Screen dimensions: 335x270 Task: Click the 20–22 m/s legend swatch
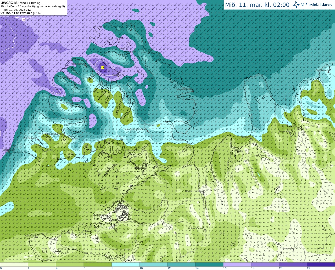293,264
